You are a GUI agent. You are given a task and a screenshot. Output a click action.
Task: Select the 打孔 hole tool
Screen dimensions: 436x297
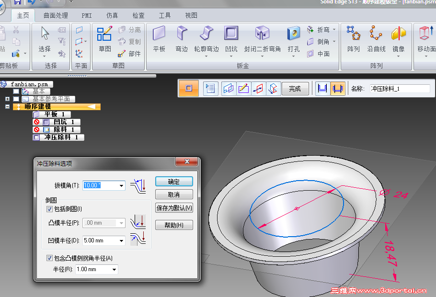click(x=294, y=41)
